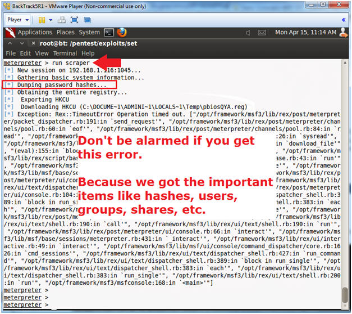This screenshot has width=352, height=314.
Task: Click the VMware Player title bar icon
Action: (x=7, y=6)
